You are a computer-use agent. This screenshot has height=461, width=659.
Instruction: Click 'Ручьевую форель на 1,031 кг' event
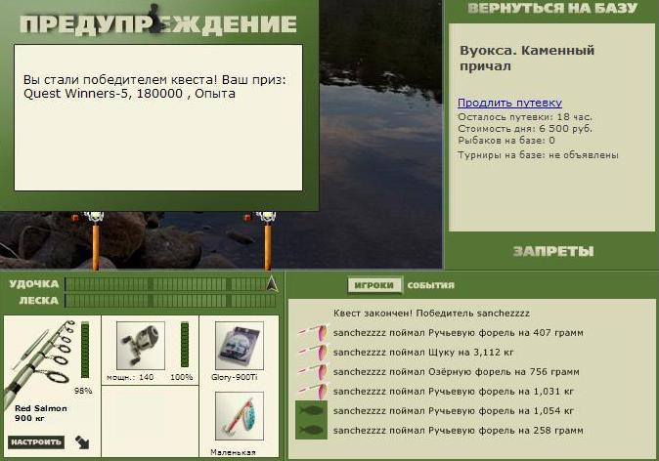[454, 392]
